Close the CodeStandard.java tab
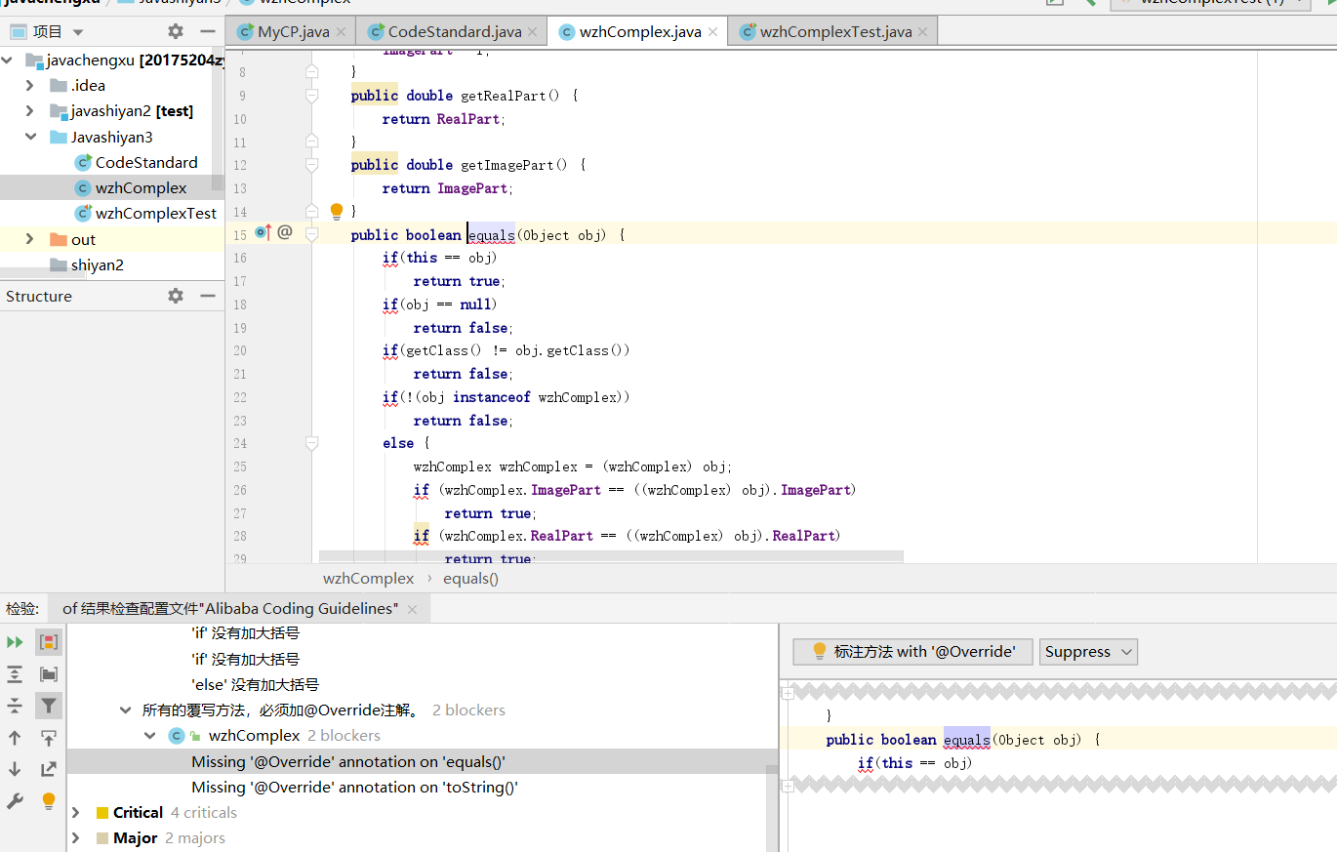Viewport: 1337px width, 852px height. pyautogui.click(x=533, y=32)
